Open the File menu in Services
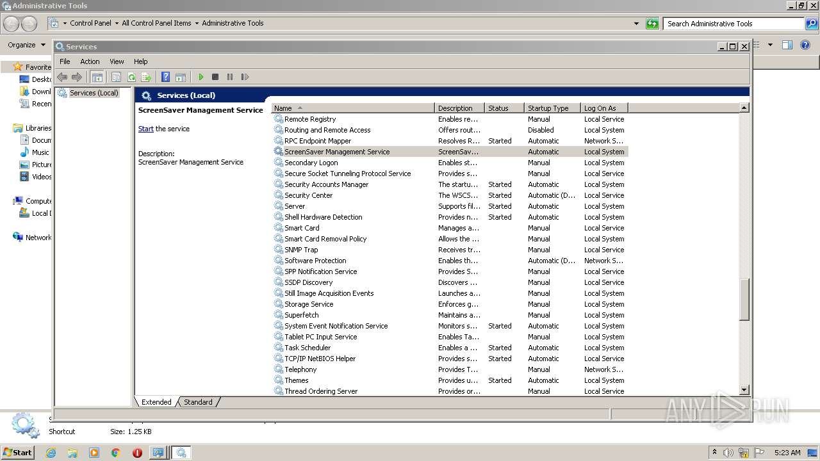This screenshot has width=820, height=461. click(65, 61)
